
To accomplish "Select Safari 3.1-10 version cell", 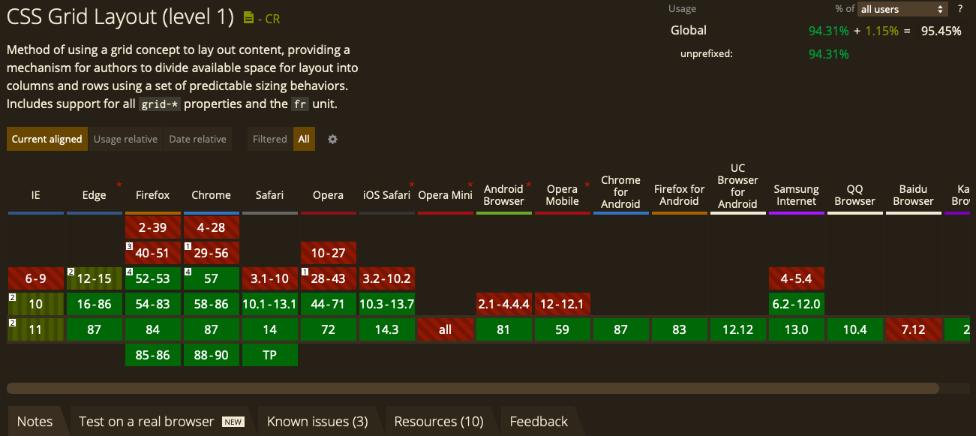I will [270, 279].
